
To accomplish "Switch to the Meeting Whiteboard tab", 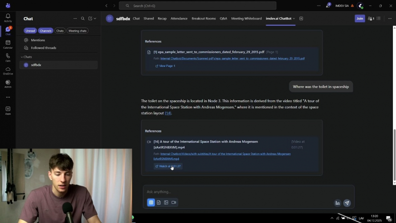I will (x=246, y=18).
